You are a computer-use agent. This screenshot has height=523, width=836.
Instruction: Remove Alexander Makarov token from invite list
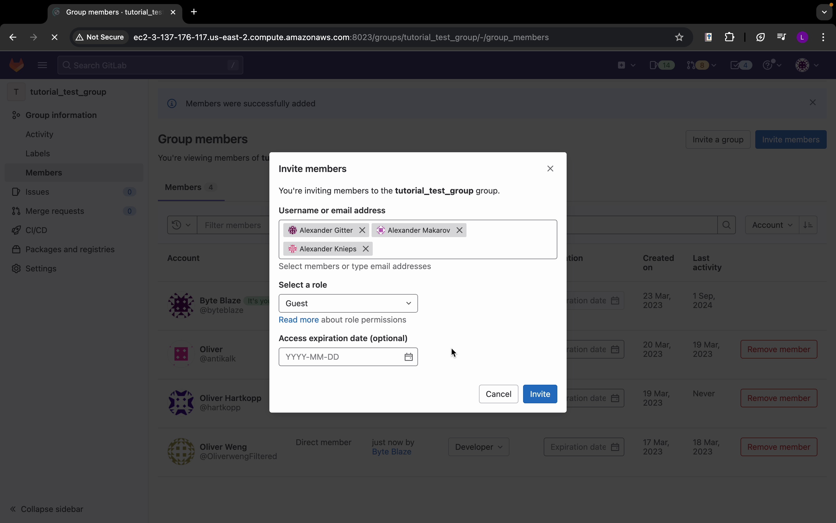pyautogui.click(x=459, y=230)
